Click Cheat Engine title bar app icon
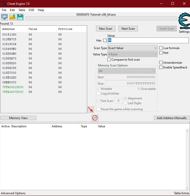 tap(4, 4)
